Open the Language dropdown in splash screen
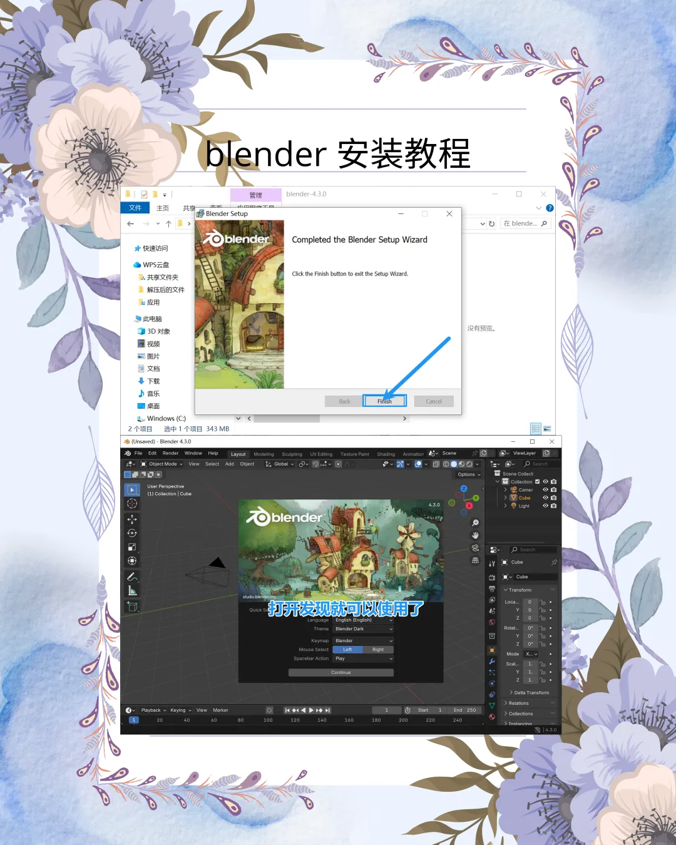 [363, 620]
